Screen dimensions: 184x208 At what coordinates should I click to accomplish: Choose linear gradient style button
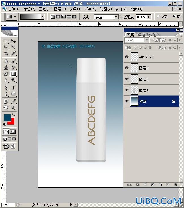(x=53, y=17)
